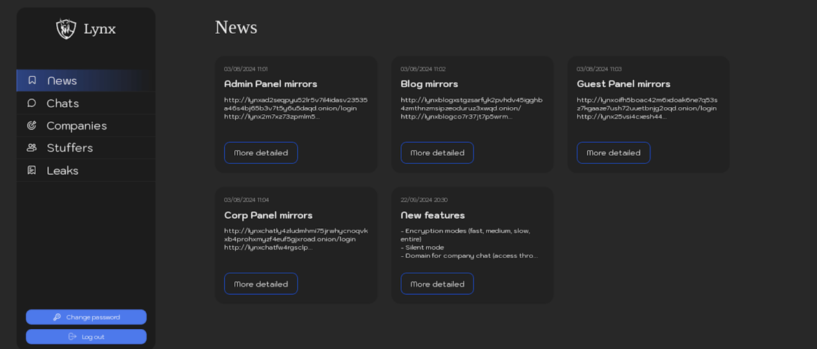Viewport: 817px width, 349px height.
Task: Click More detailed under Corp Panel mirrors
Action: click(260, 284)
